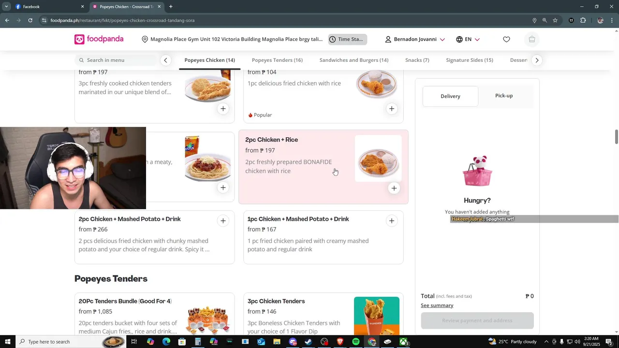Viewport: 619px width, 348px height.
Task: Click the search magnifier in menu search
Action: tap(81, 60)
